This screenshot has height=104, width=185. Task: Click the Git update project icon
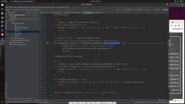click(149, 10)
